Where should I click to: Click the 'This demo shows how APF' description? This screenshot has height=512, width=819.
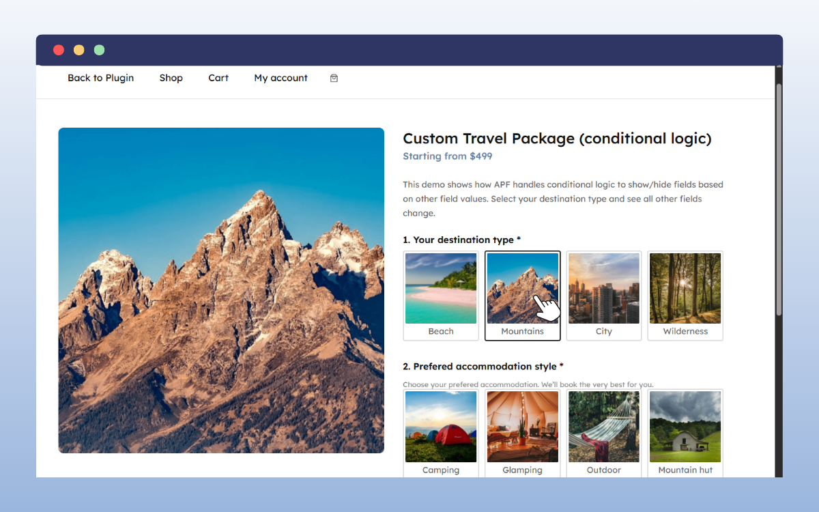(563, 199)
